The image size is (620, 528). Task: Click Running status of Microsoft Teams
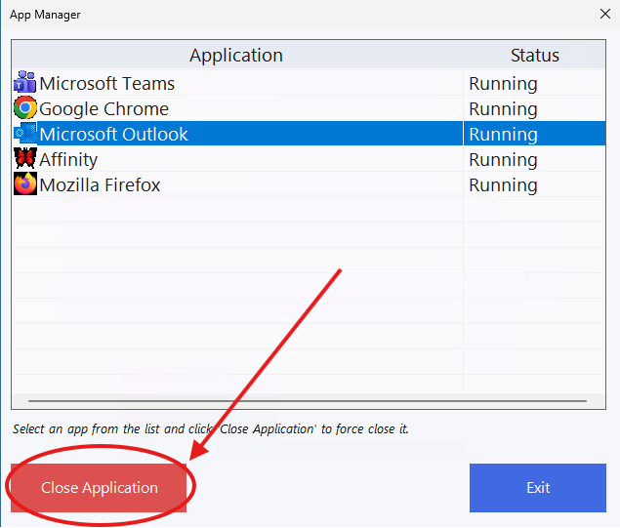[503, 84]
